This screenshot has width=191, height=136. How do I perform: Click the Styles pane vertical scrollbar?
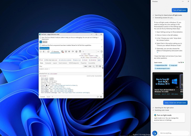tap(103, 68)
